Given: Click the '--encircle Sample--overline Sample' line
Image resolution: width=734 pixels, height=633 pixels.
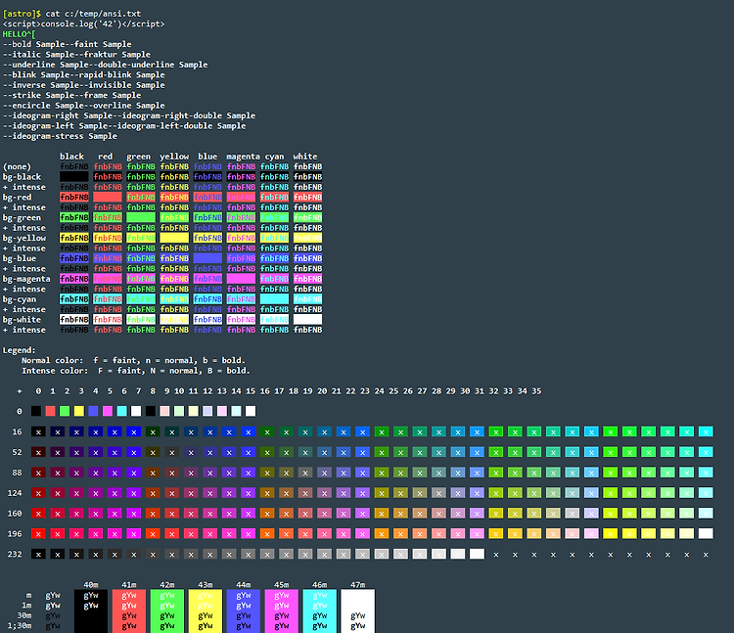Looking at the screenshot, I should click(83, 106).
